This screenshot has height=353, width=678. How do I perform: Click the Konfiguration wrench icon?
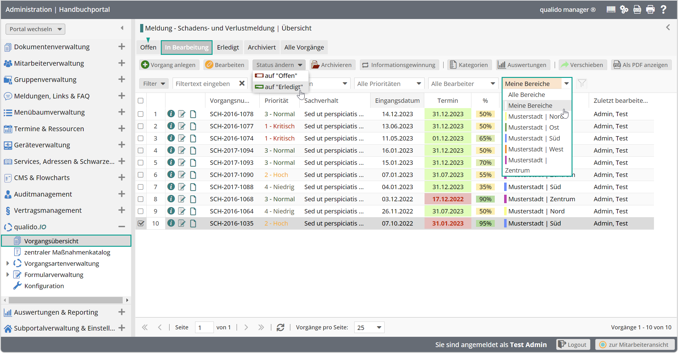tap(17, 286)
